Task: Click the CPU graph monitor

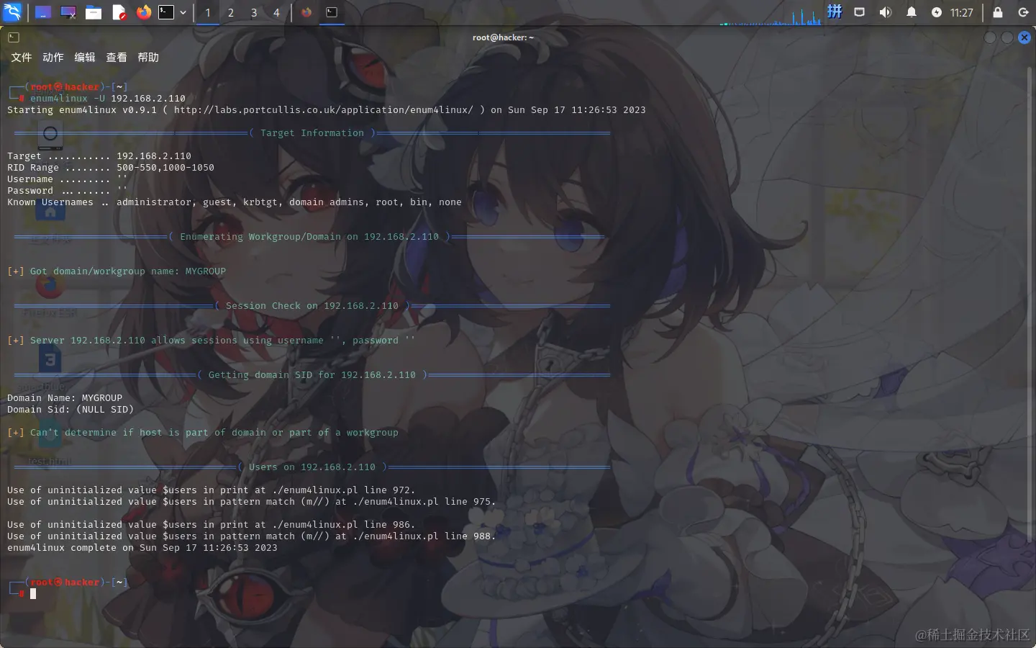Action: pyautogui.click(x=771, y=15)
